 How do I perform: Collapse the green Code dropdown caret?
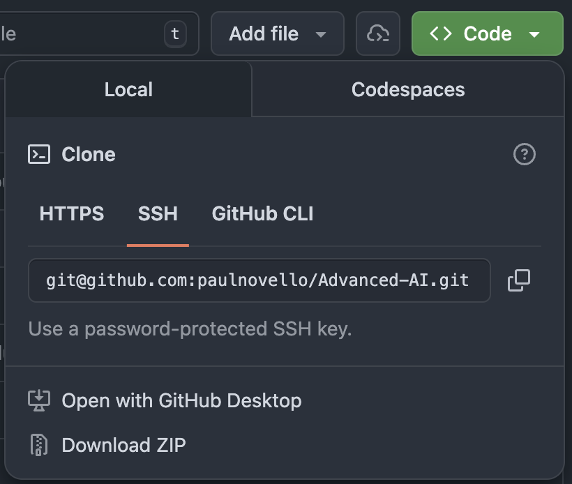point(534,34)
